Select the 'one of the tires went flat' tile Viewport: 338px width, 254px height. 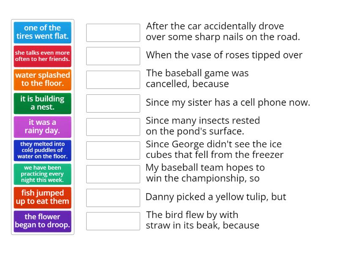click(42, 32)
